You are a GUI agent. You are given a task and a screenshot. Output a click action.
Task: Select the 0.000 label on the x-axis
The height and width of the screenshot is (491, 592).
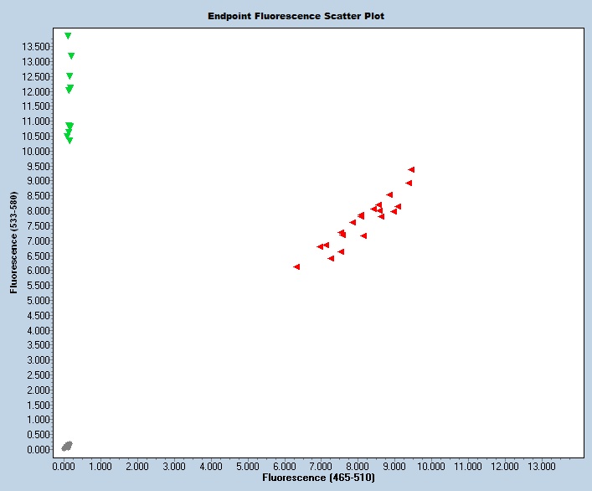64,465
